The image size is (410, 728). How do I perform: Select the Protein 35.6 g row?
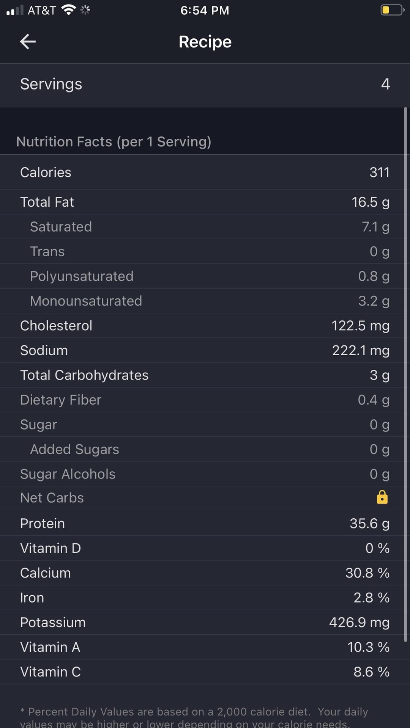(x=202, y=524)
